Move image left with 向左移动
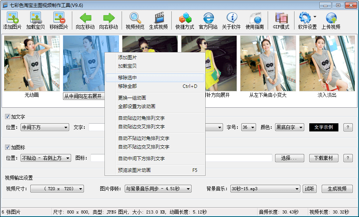Viewport: 359px width, 217px height. [85, 21]
